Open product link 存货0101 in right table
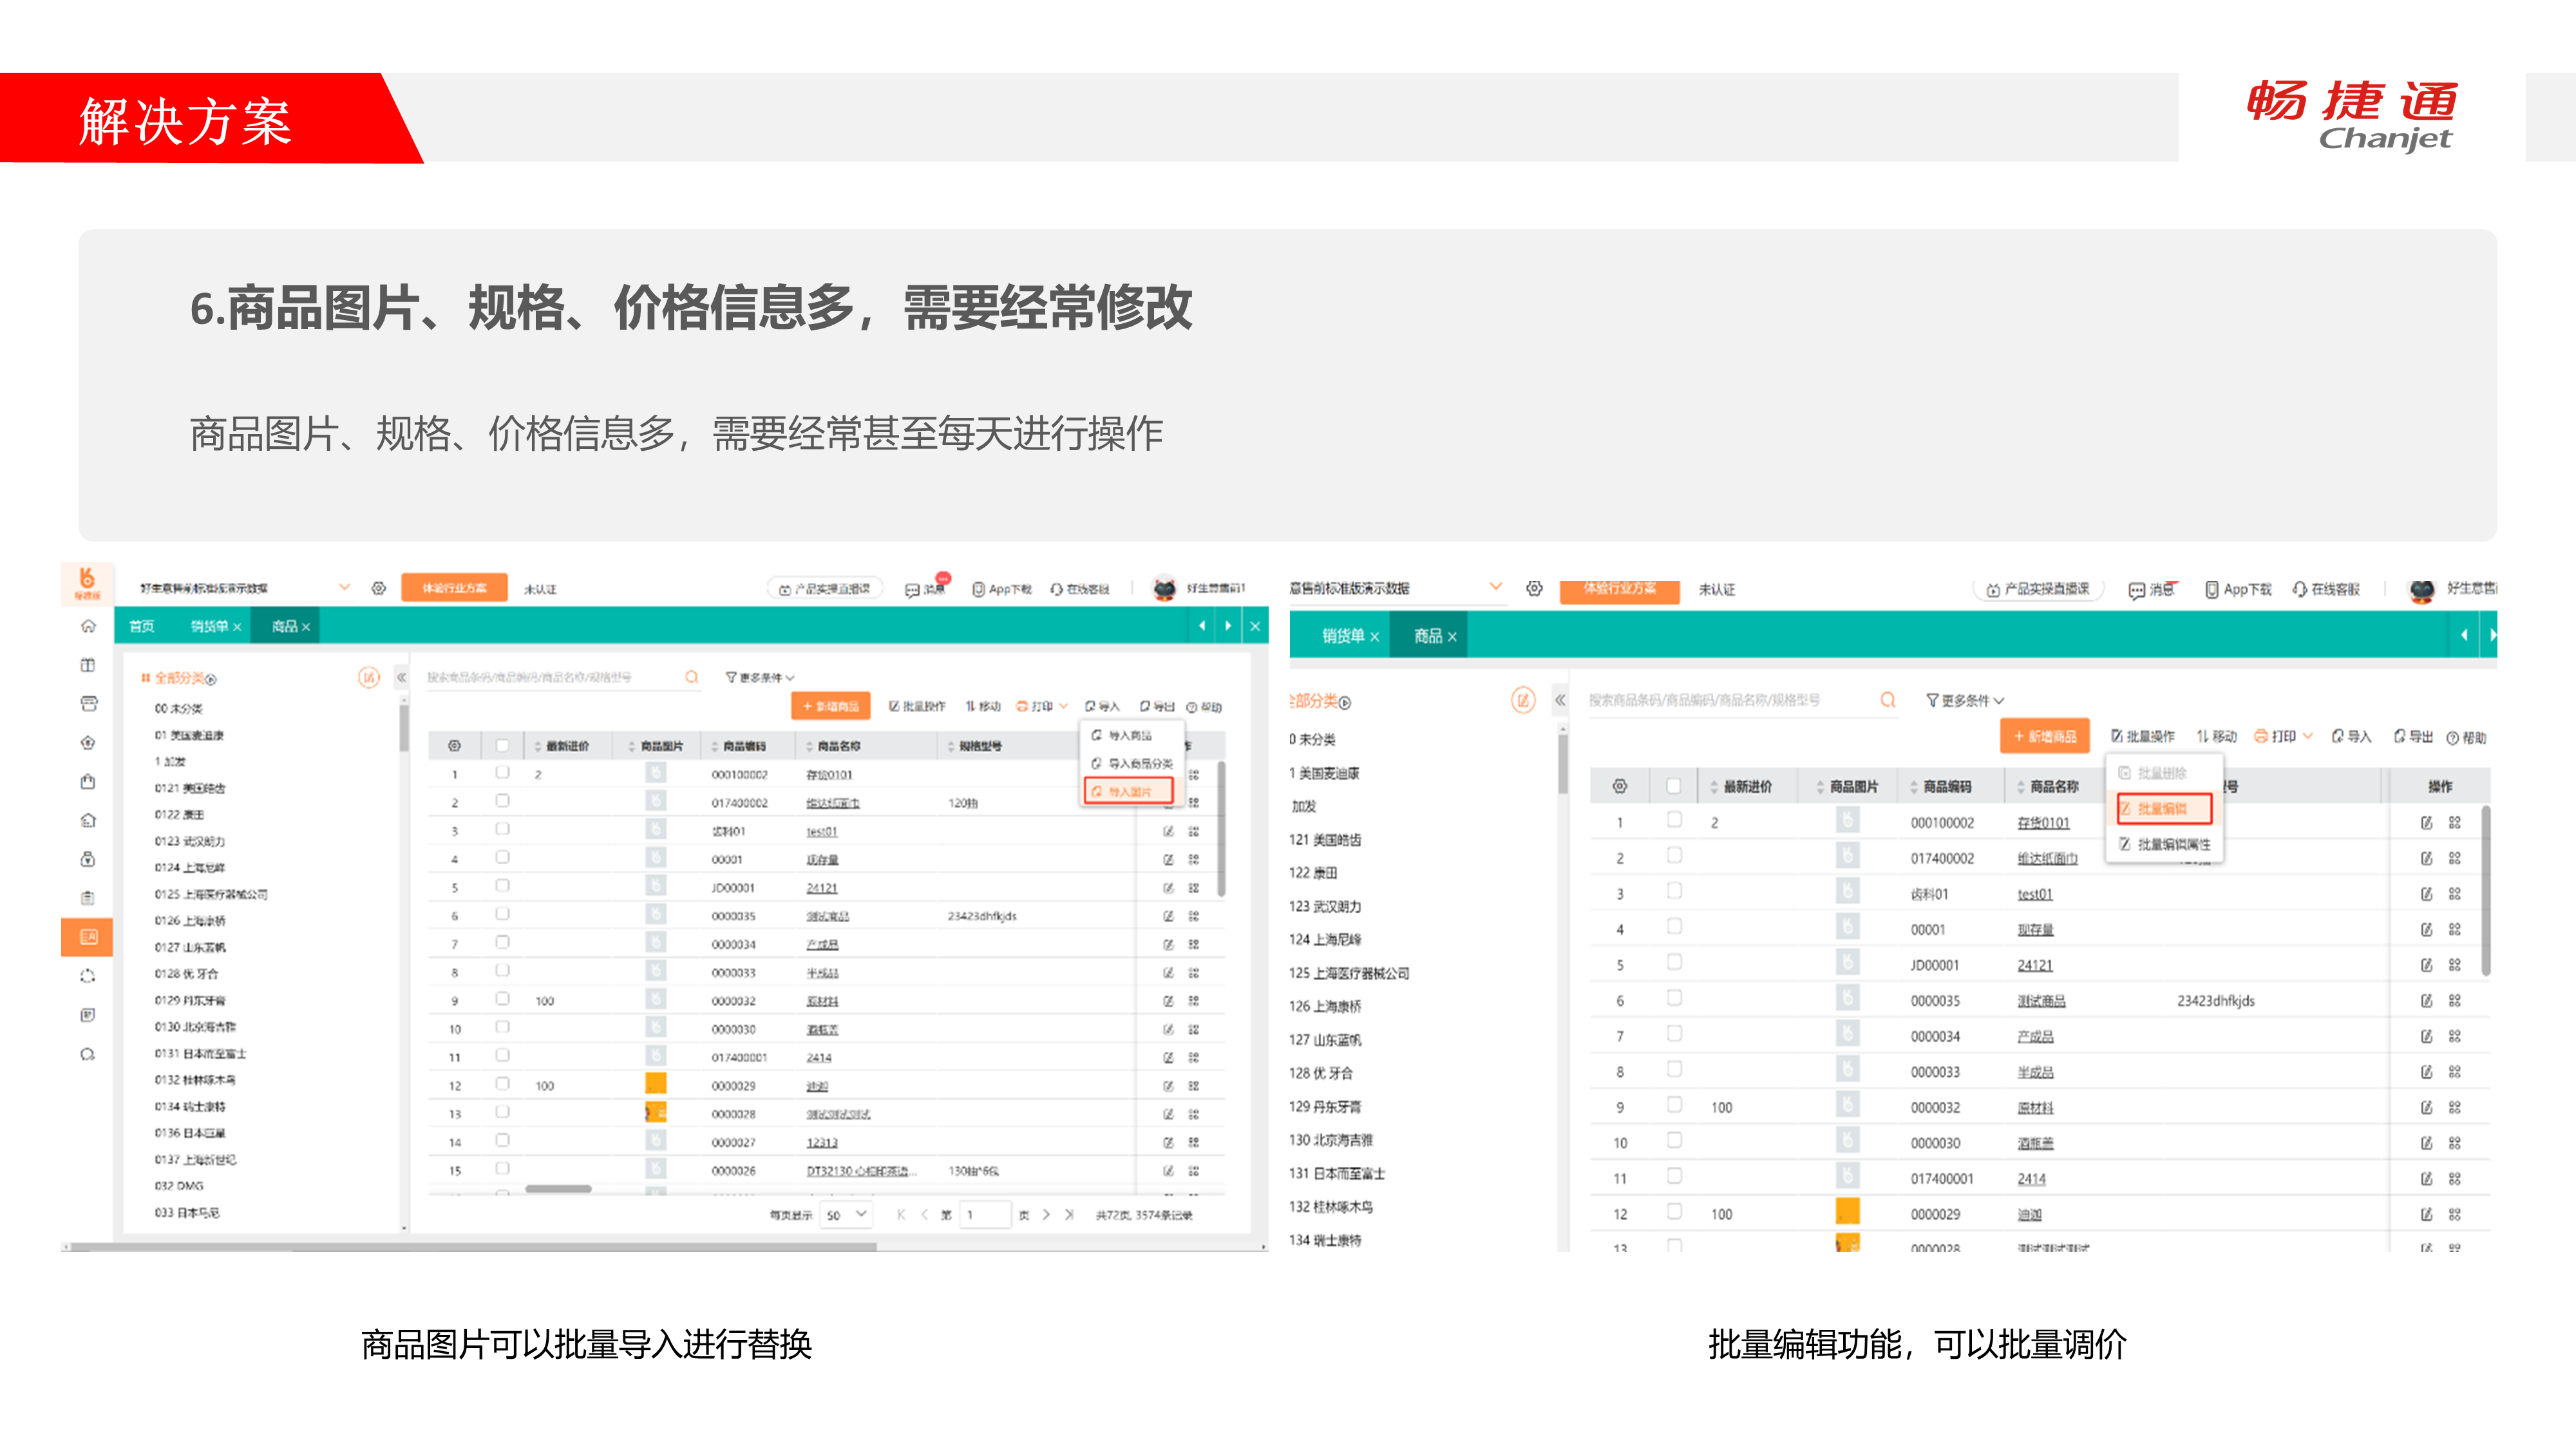The height and width of the screenshot is (1449, 2576). pos(2043,822)
